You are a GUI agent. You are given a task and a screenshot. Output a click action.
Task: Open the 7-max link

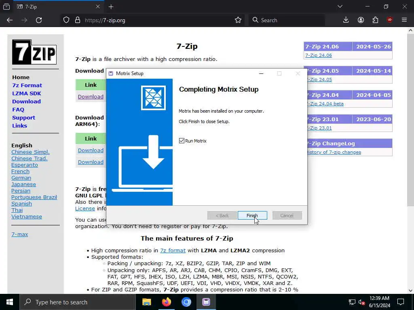19,235
